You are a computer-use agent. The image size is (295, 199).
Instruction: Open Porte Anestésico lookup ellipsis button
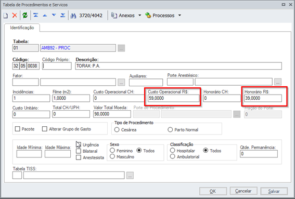[x=278, y=82]
